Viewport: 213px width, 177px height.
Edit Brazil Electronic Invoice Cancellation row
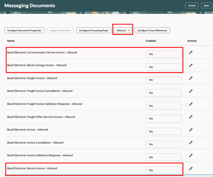click(191, 143)
